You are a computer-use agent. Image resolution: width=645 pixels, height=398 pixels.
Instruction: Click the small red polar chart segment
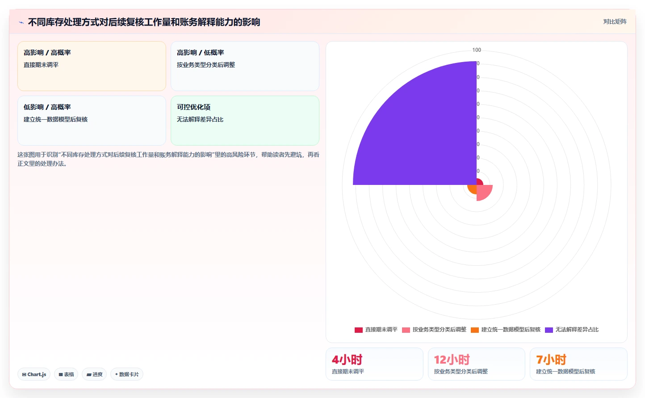tap(479, 182)
